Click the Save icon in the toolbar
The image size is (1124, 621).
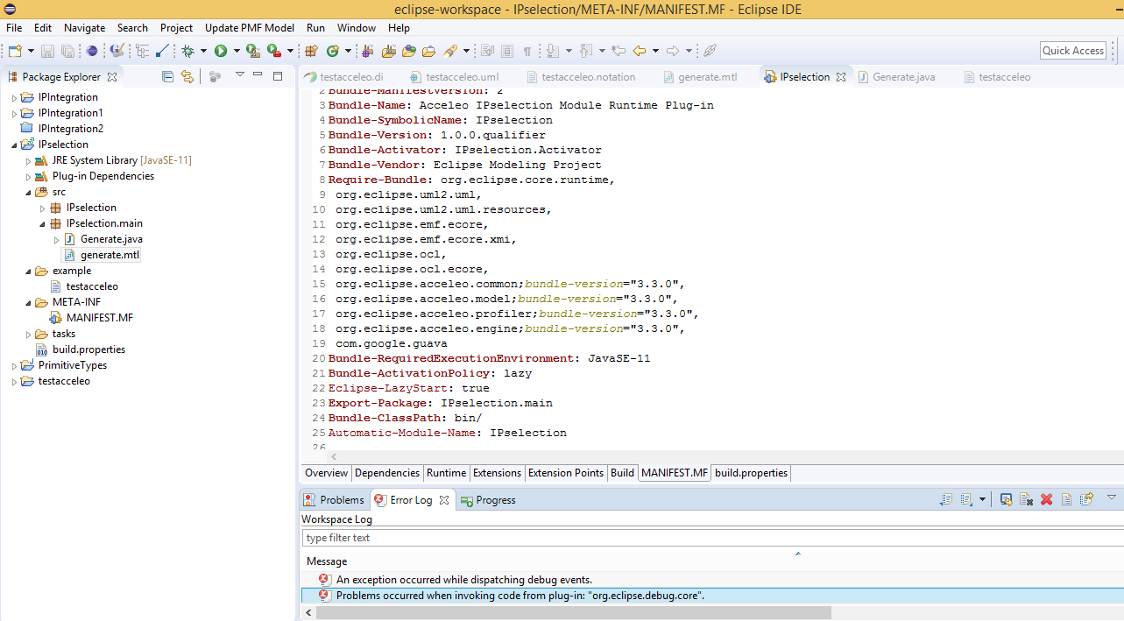click(x=47, y=51)
